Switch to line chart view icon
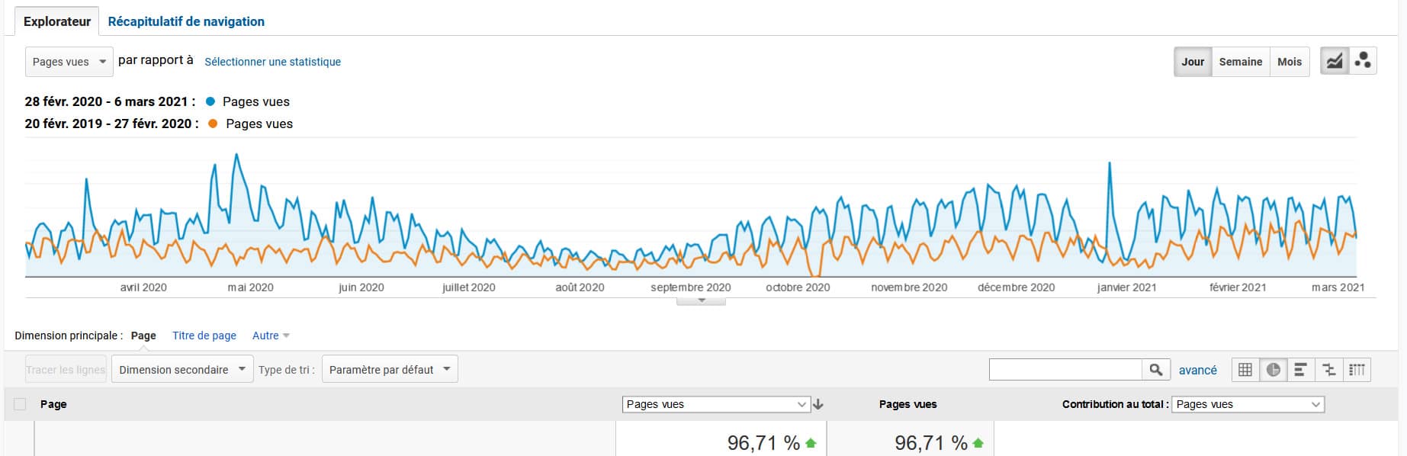 click(x=1335, y=62)
